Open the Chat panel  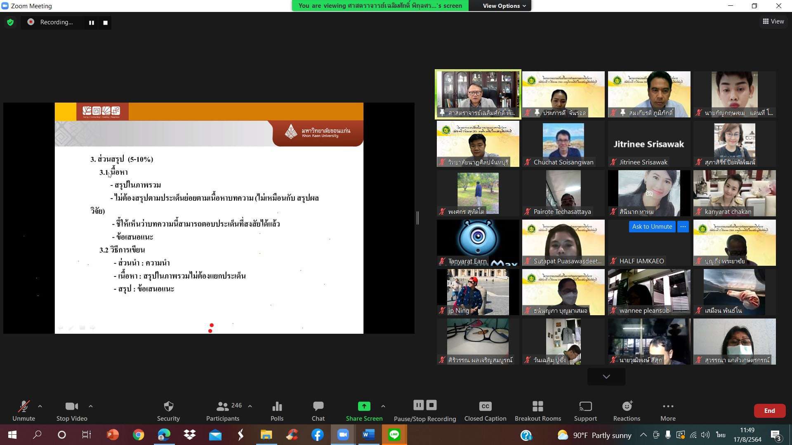[318, 407]
